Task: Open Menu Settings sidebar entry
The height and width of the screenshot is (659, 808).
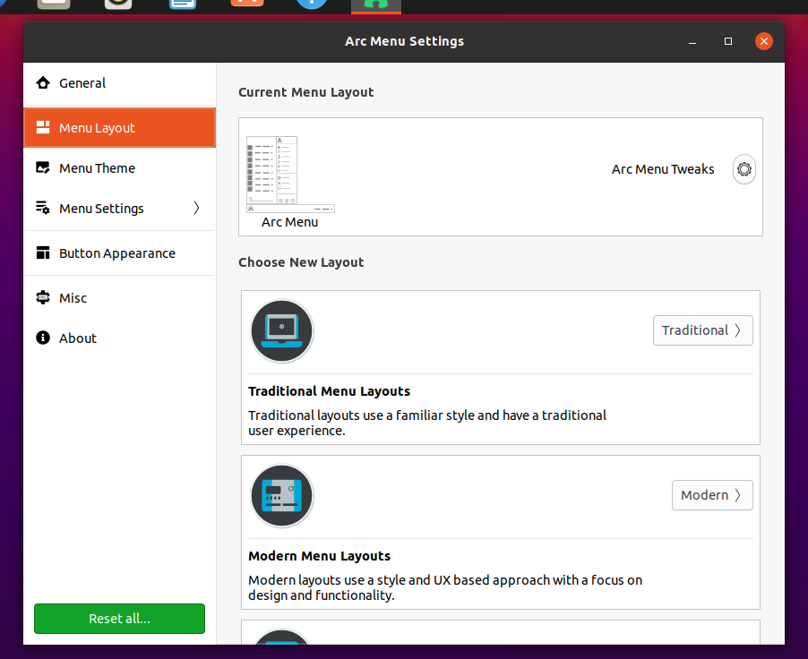Action: pos(119,208)
